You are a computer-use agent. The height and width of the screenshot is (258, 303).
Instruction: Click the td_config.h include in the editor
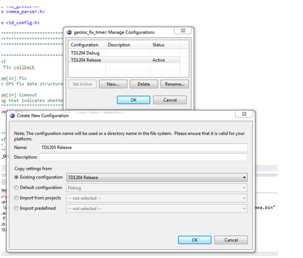[23, 23]
